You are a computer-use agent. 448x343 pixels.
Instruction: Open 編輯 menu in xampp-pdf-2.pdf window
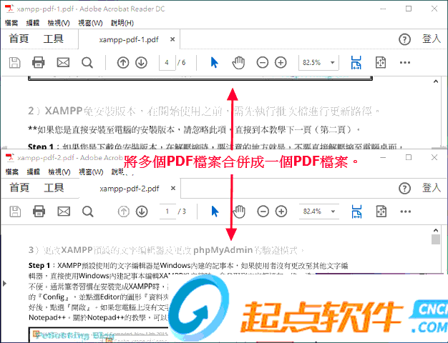click(x=34, y=171)
